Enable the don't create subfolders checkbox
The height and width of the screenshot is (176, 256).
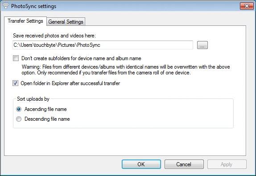coord(16,58)
